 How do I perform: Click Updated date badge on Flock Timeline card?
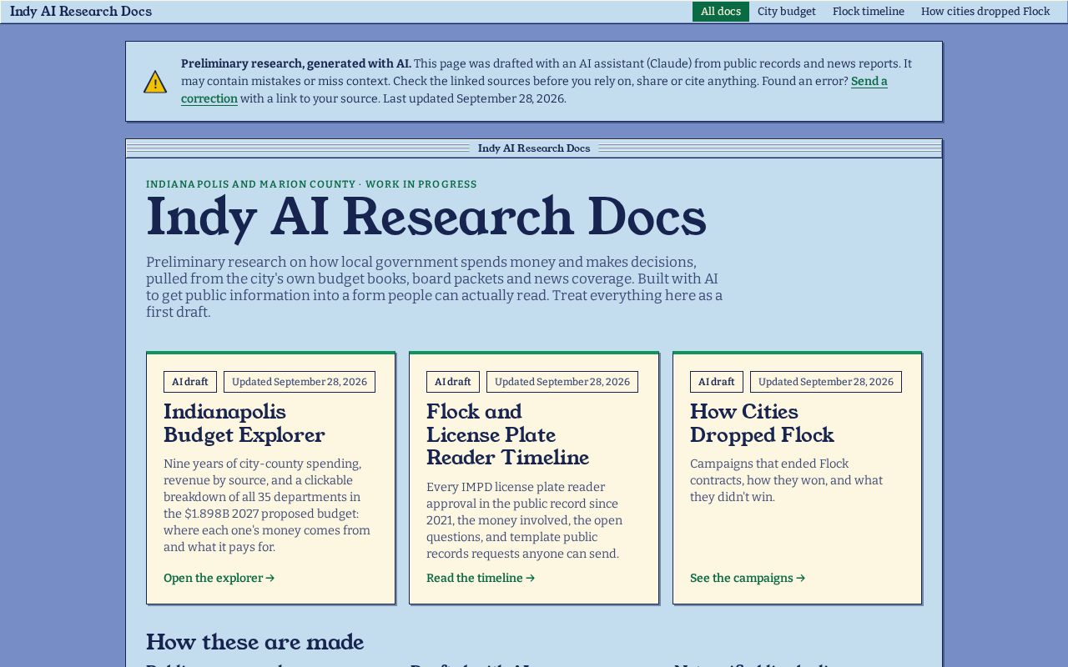(x=562, y=382)
